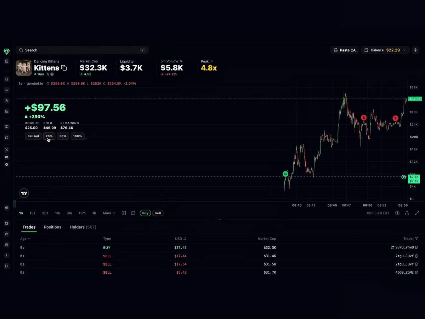Open the bookmarks icon in sidebar

pos(7,79)
